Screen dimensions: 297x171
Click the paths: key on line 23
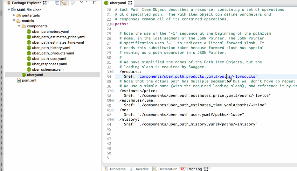coord(121,24)
